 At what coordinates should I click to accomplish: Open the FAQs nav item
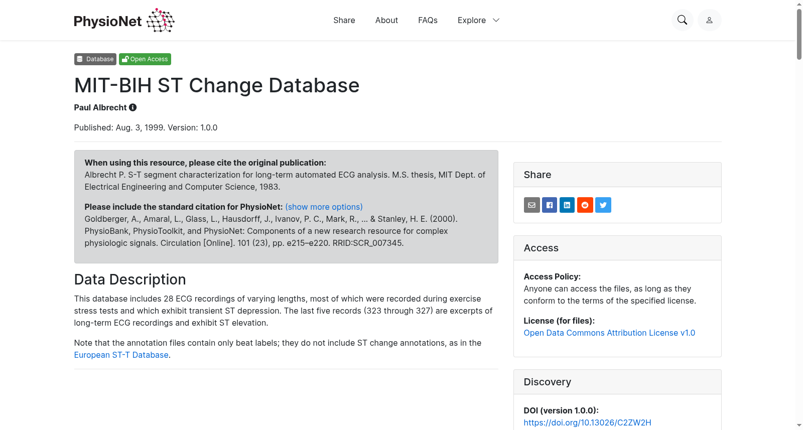pyautogui.click(x=428, y=20)
